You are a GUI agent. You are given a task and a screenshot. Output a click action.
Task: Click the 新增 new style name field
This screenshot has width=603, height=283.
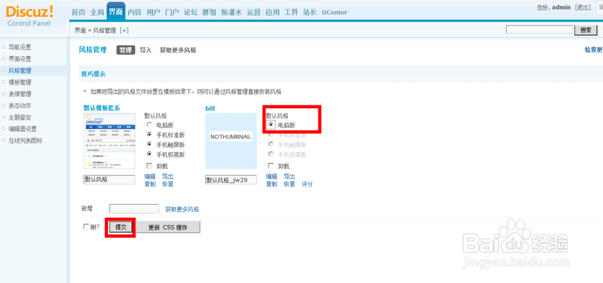[134, 209]
